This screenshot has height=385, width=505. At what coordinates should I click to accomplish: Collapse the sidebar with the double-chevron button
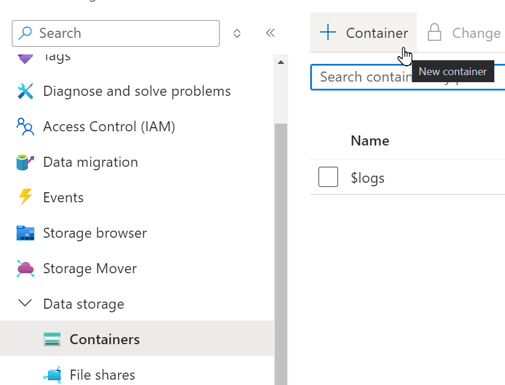pyautogui.click(x=270, y=33)
